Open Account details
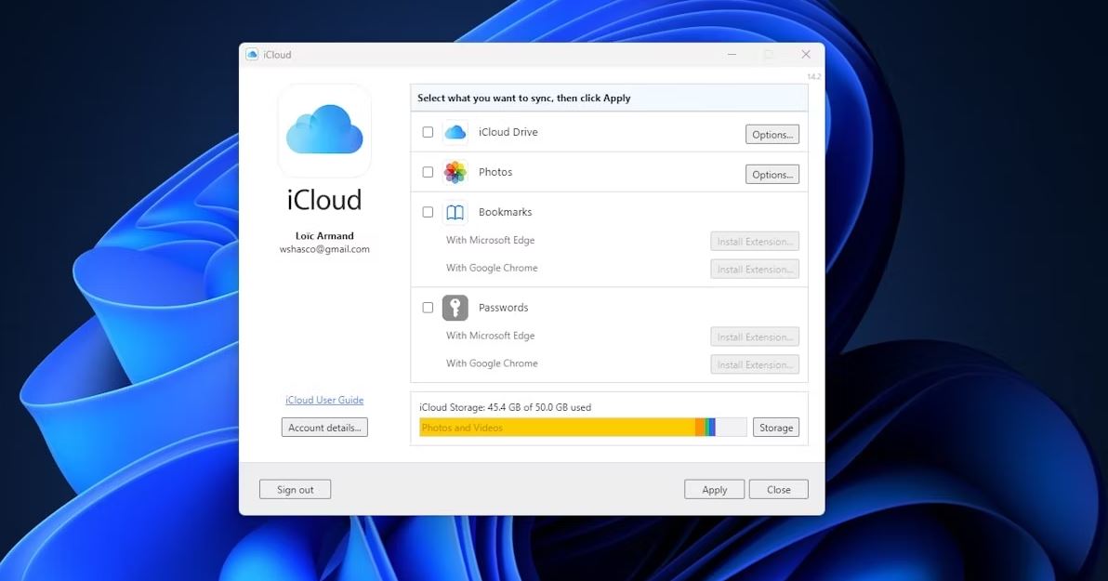This screenshot has height=581, width=1108. pyautogui.click(x=324, y=428)
